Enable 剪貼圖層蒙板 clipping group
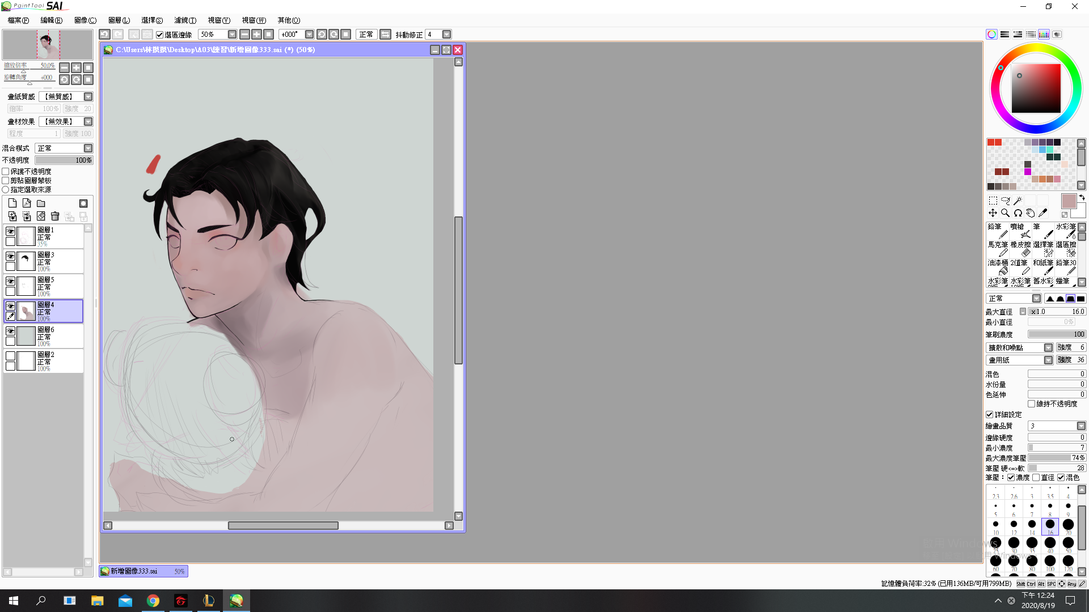1089x612 pixels. (6, 180)
